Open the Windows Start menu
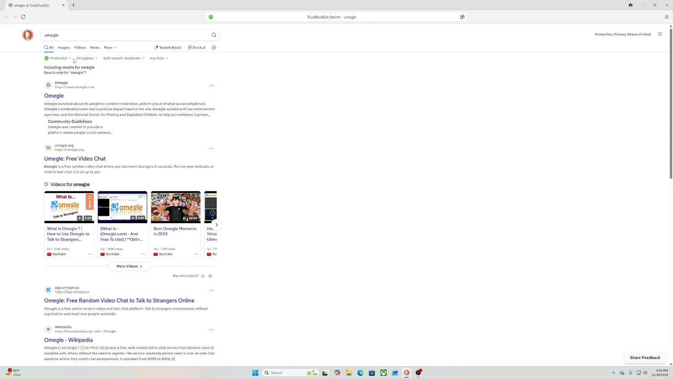The image size is (673, 379). tap(255, 373)
